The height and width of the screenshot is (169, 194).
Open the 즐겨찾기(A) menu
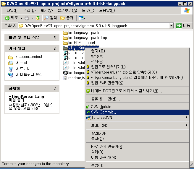67,11
